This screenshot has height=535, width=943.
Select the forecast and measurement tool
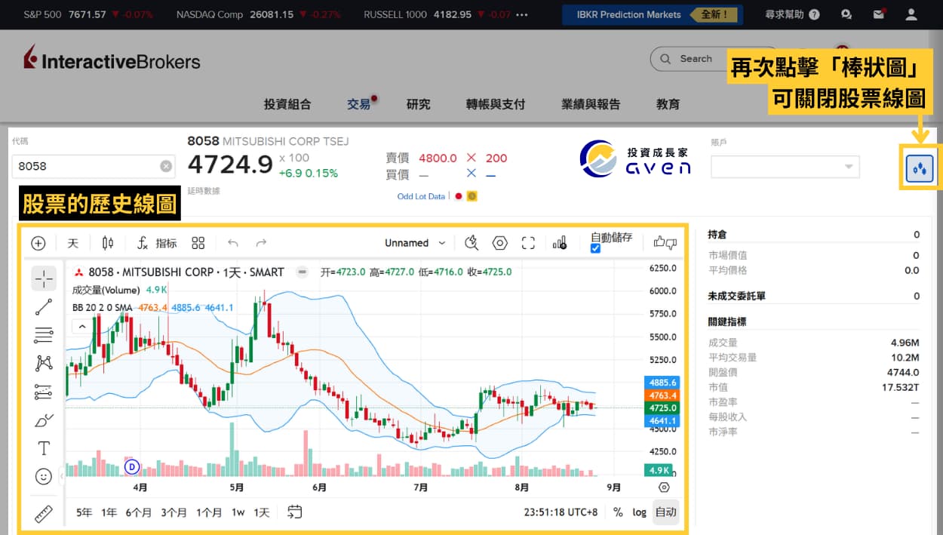click(x=44, y=392)
